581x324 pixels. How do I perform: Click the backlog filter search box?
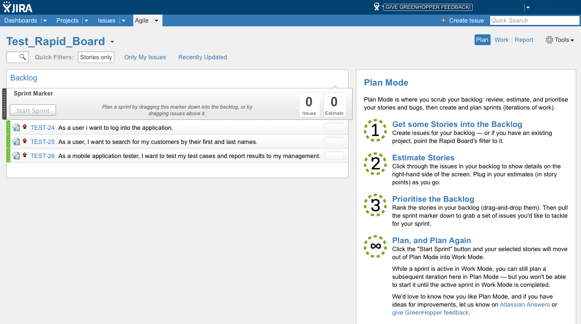click(x=17, y=57)
